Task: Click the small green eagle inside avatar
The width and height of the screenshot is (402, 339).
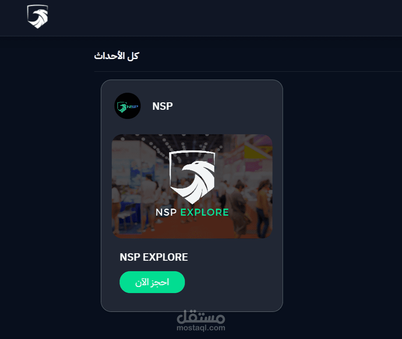Action: coord(122,107)
